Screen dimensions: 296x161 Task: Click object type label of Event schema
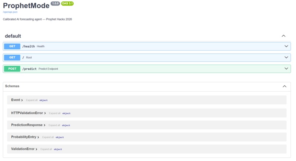click(43, 100)
